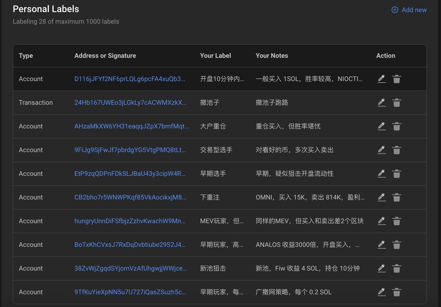Click the label starting with 早期玩家，每
The width and height of the screenshot is (441, 307).
pyautogui.click(x=222, y=292)
